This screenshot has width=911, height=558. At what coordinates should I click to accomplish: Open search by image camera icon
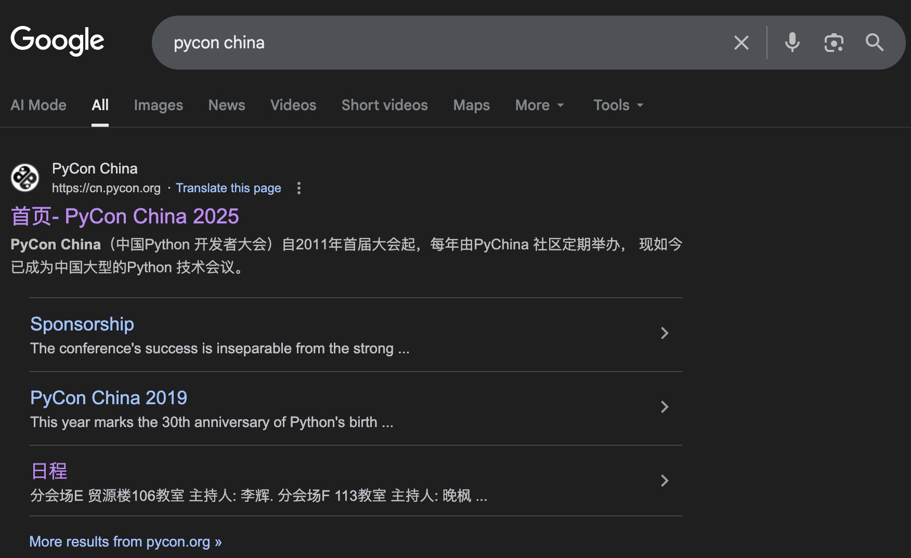(834, 43)
